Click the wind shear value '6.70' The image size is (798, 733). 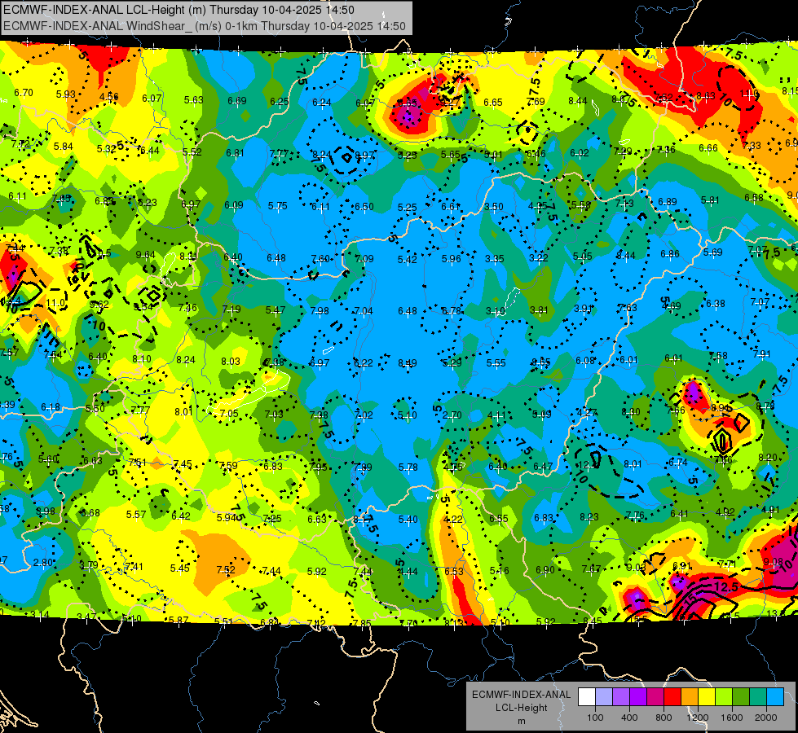pyautogui.click(x=24, y=93)
